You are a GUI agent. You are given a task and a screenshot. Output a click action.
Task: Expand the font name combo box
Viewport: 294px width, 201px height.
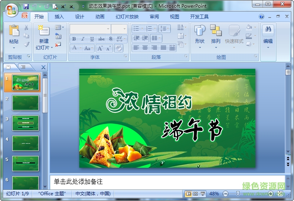tap(108, 29)
